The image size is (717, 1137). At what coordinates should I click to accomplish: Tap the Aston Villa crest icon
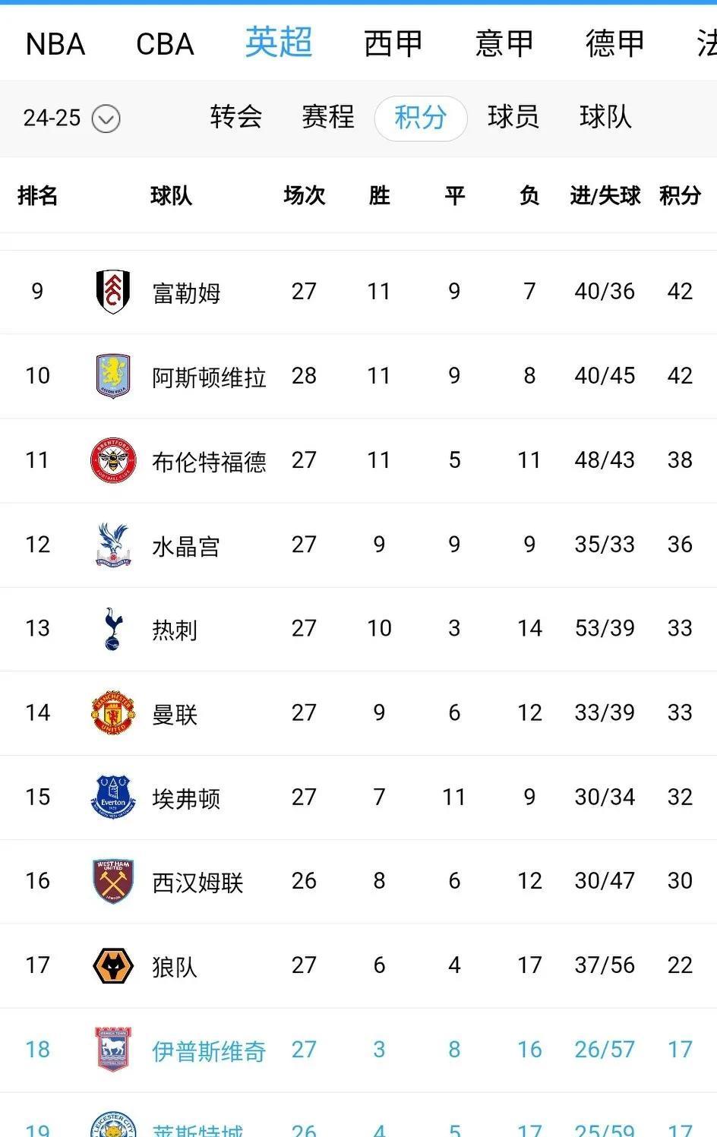(x=113, y=376)
